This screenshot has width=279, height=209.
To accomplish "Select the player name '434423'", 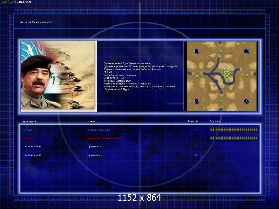I will point(28,130).
